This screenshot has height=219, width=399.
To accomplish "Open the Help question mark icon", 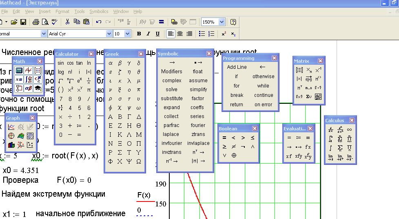I will pyautogui.click(x=233, y=22).
